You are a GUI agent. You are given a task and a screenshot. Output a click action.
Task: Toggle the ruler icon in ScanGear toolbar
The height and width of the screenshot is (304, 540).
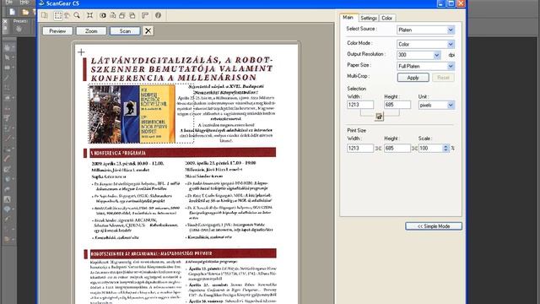tap(145, 15)
